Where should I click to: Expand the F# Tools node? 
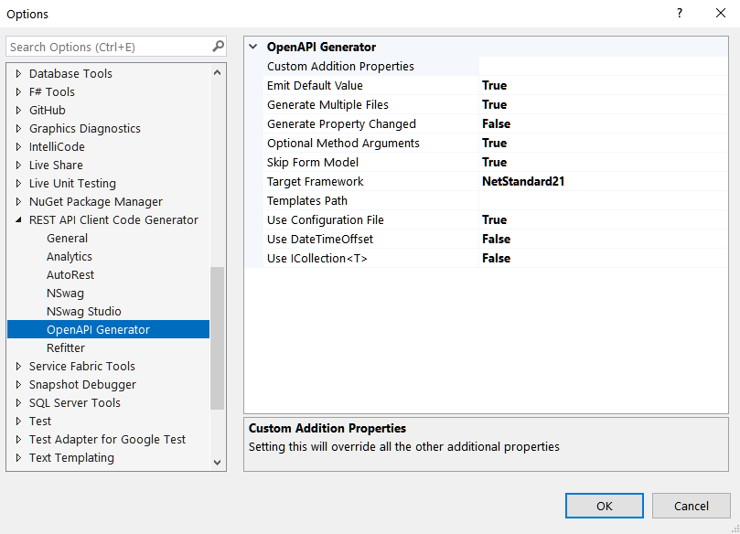(x=18, y=92)
